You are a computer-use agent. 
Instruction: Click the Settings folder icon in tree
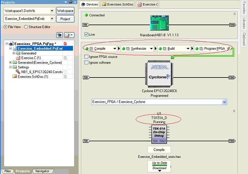(x=15, y=67)
